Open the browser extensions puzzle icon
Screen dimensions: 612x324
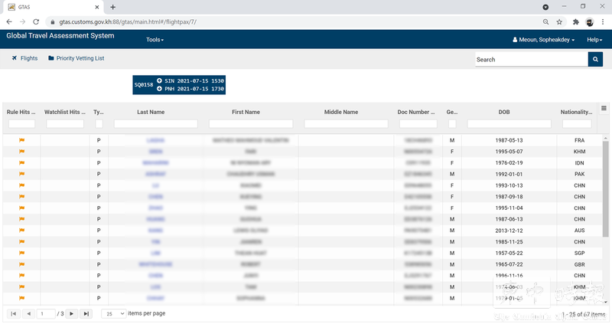pos(575,22)
